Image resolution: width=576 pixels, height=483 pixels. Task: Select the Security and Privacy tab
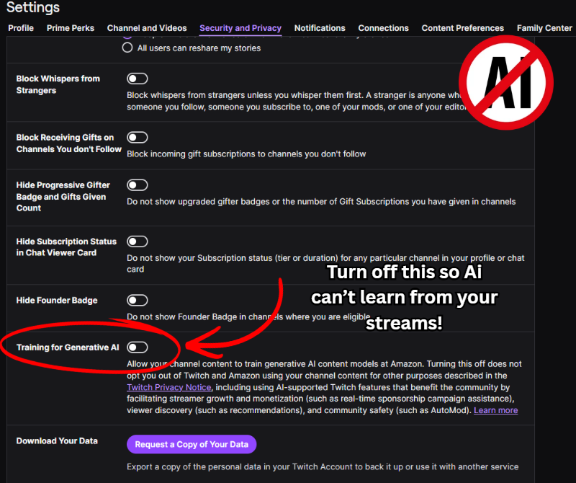click(240, 28)
